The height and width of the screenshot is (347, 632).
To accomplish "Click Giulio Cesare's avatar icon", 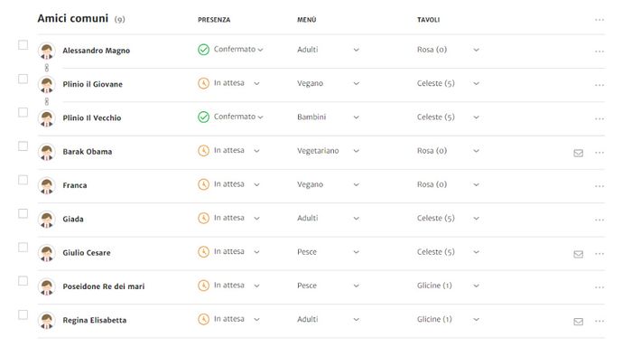I will coord(47,253).
